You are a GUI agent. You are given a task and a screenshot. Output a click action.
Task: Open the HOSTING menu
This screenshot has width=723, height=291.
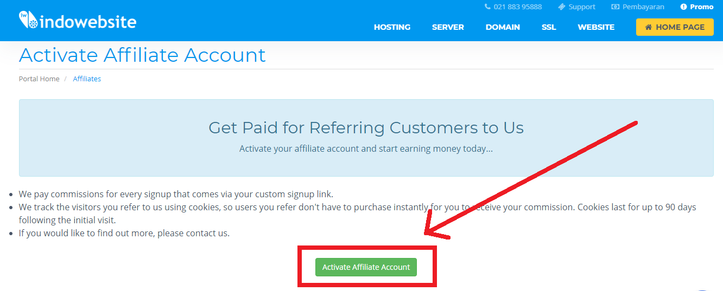coord(392,27)
